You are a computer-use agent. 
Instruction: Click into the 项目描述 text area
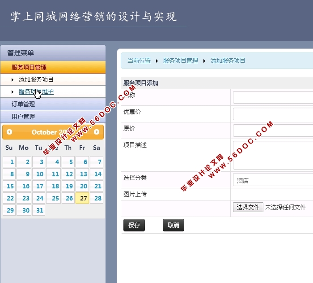(273, 155)
